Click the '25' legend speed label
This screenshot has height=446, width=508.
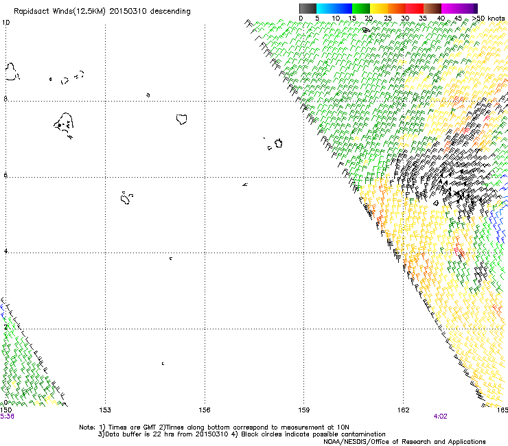[388, 19]
